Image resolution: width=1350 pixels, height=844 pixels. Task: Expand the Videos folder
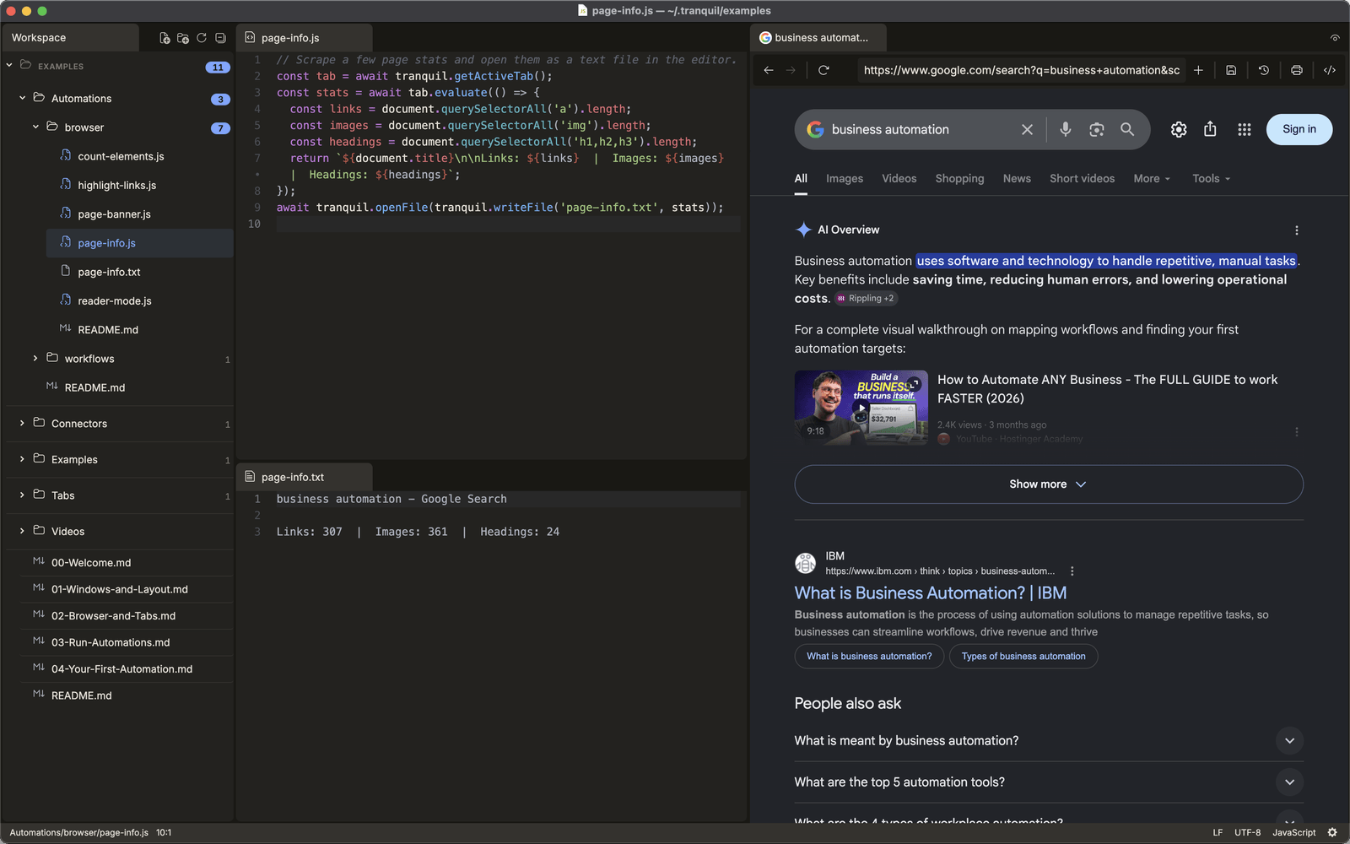point(22,532)
